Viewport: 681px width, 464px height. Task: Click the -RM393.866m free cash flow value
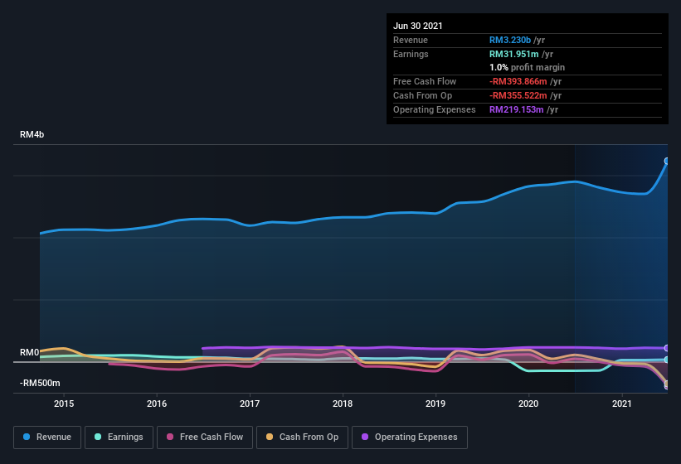tap(518, 81)
